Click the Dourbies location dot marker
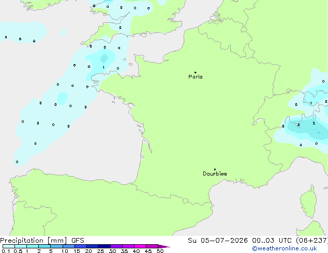 click(215, 169)
